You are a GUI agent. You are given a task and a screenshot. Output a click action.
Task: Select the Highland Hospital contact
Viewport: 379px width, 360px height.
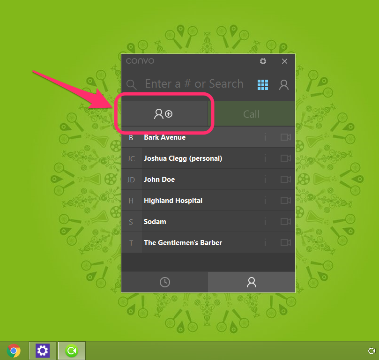[173, 201]
